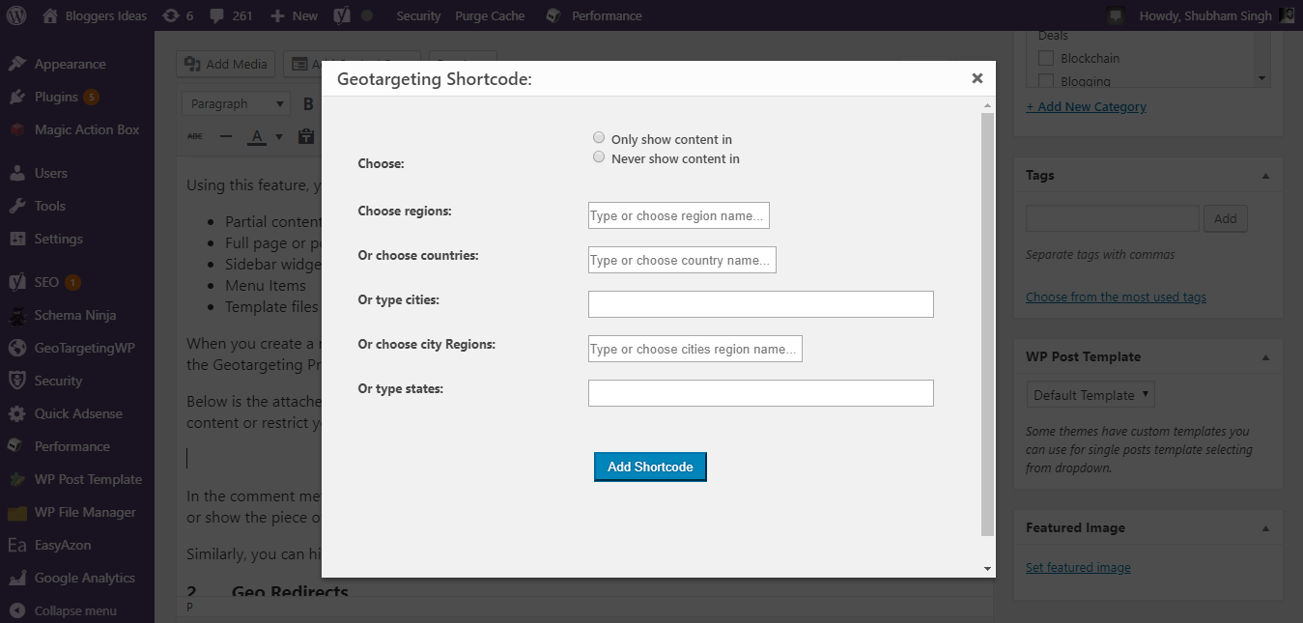Click Google Analytics in the sidebar
Screen dimensions: 1303x623
(84, 578)
